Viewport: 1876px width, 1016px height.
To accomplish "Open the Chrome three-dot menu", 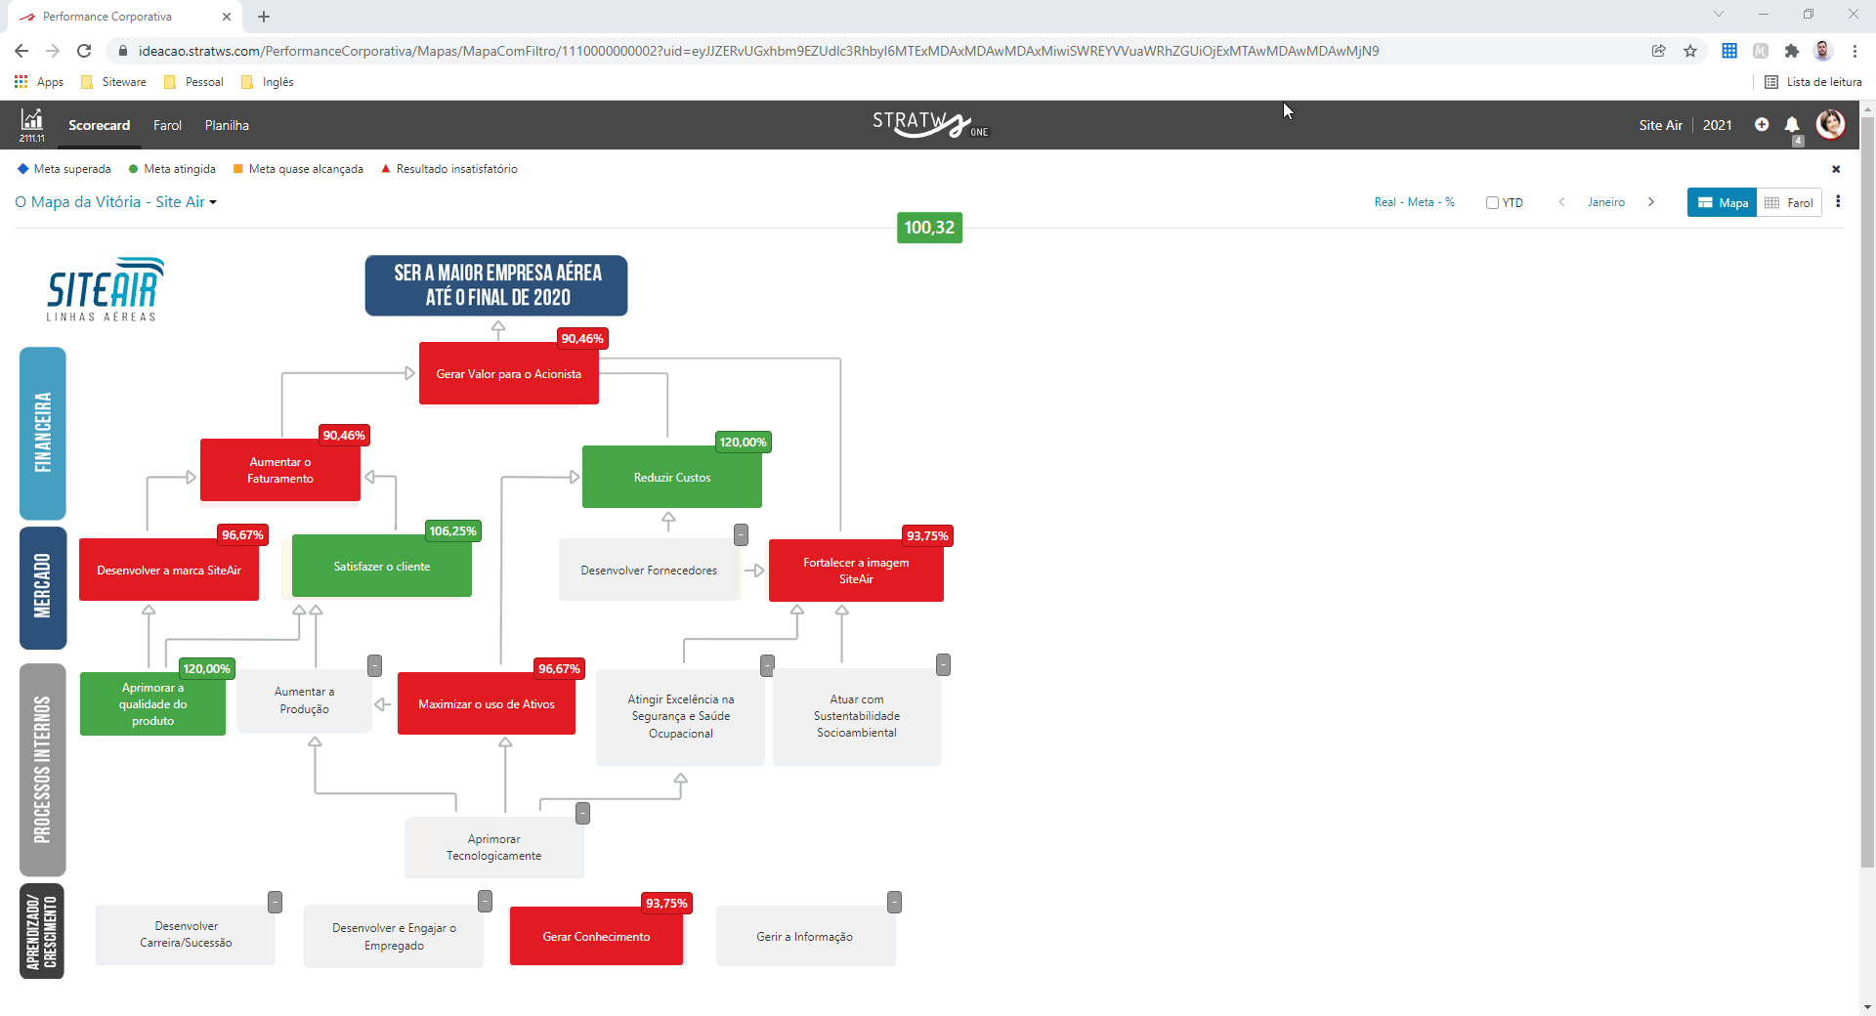I will [x=1855, y=51].
